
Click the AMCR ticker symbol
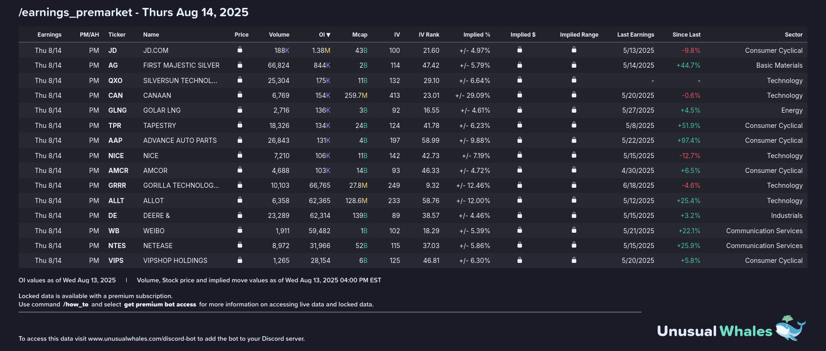coord(118,171)
